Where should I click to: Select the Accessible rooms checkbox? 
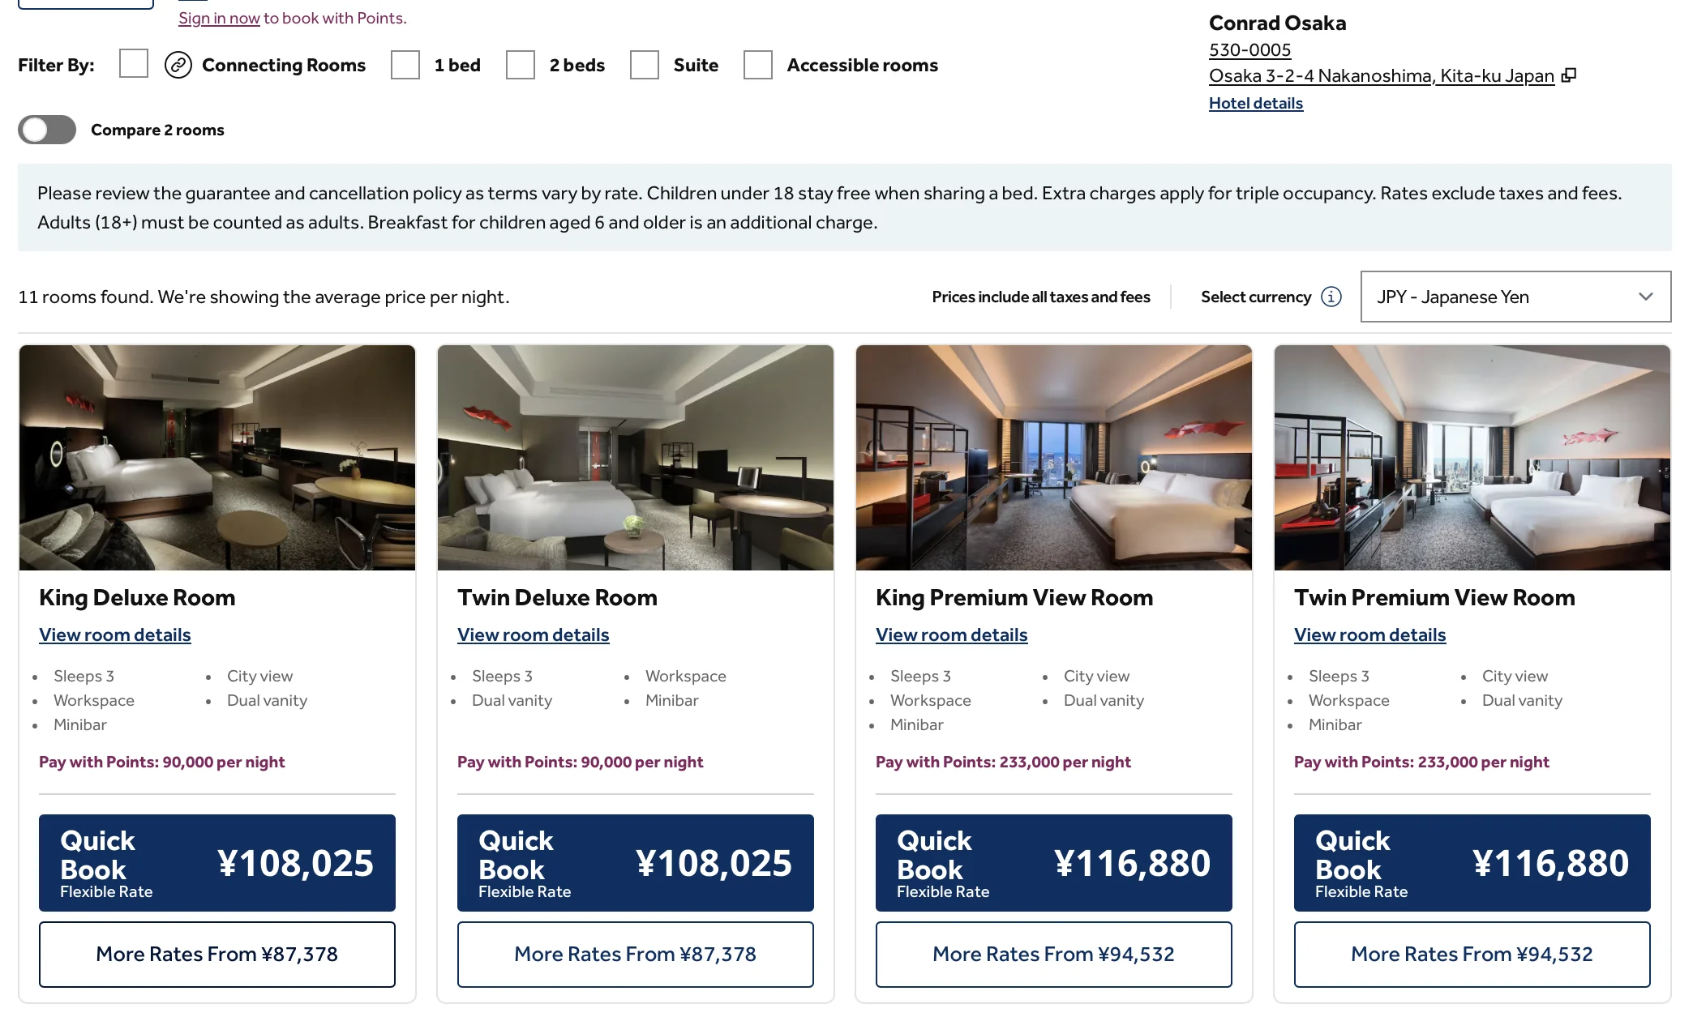point(758,65)
